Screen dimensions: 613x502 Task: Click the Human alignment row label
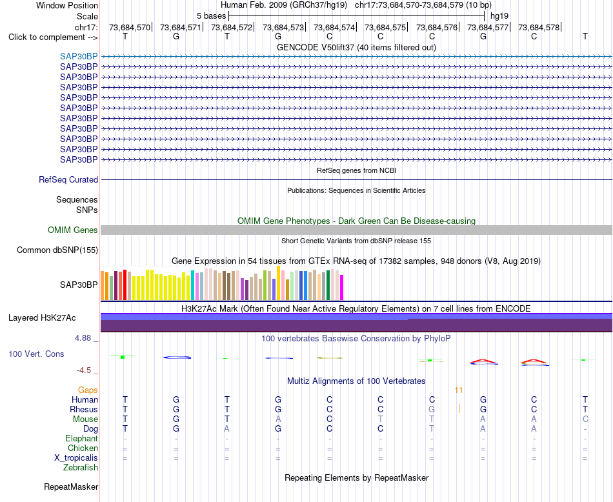(x=85, y=399)
